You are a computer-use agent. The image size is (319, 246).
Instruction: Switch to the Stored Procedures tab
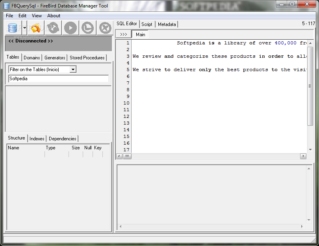[x=87, y=58]
